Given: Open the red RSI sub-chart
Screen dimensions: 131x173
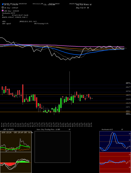Looking at the screenshot, I should (115, 163).
